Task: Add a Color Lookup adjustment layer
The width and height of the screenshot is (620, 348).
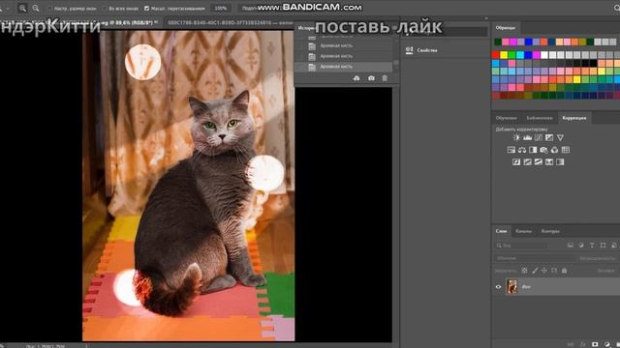Action: [x=566, y=150]
